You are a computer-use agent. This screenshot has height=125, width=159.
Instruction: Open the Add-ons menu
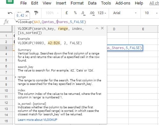(123, 3)
